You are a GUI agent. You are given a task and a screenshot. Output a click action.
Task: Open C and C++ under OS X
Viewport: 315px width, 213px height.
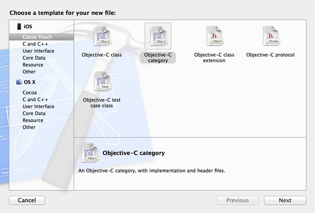[35, 99]
